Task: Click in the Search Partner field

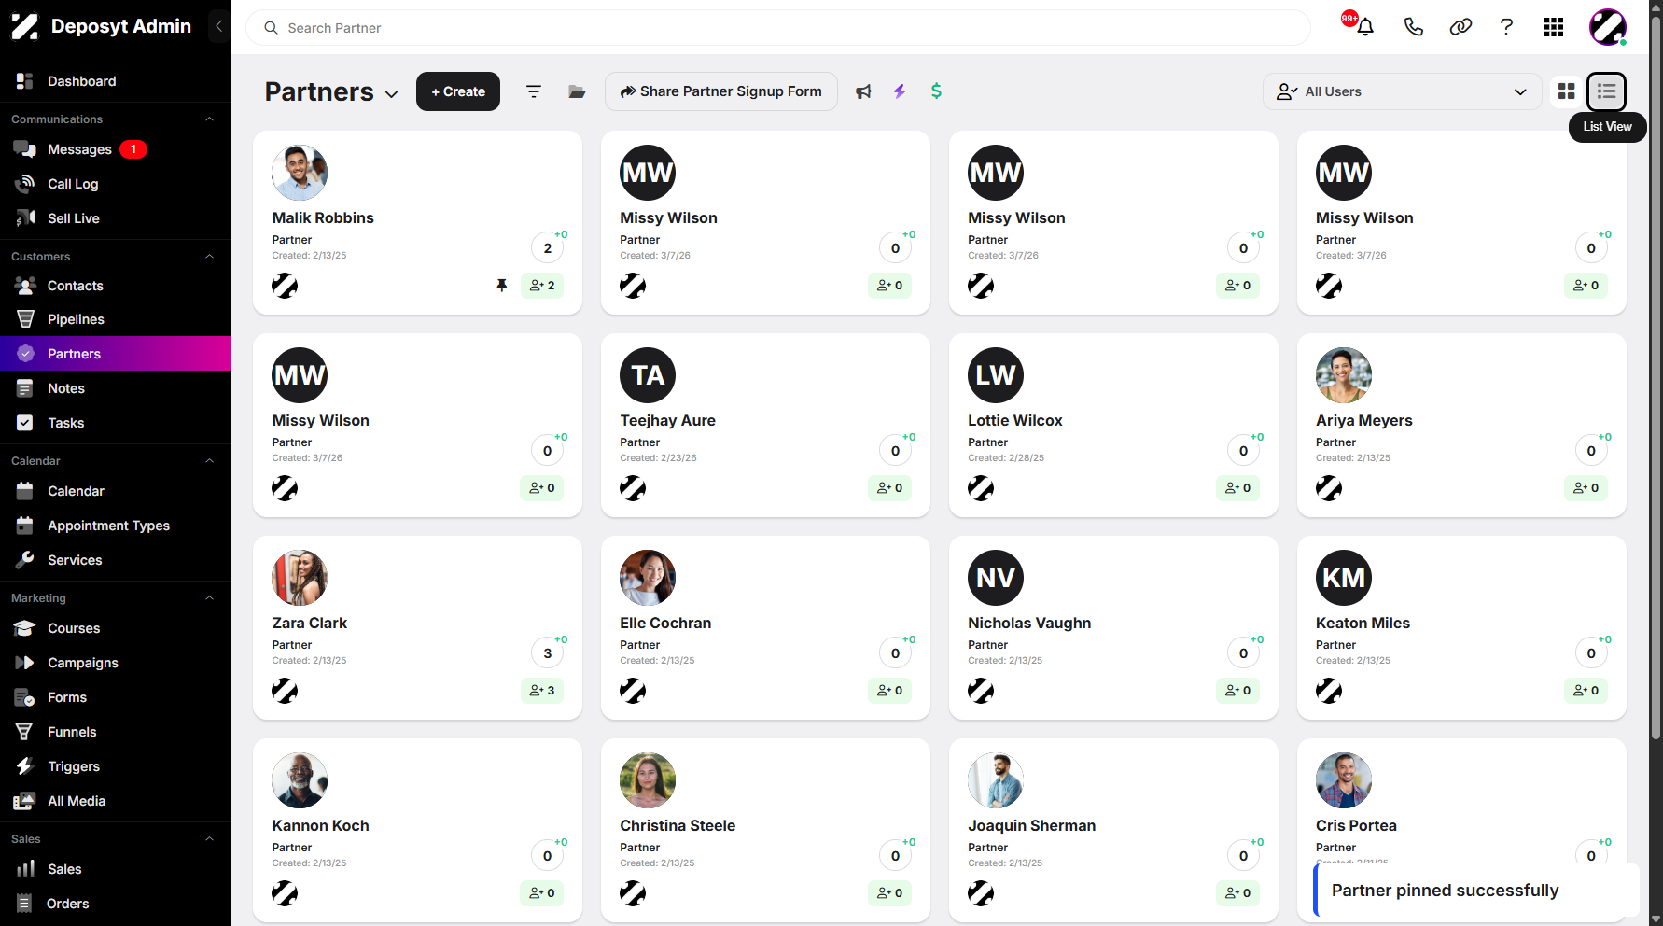Action: pos(778,28)
